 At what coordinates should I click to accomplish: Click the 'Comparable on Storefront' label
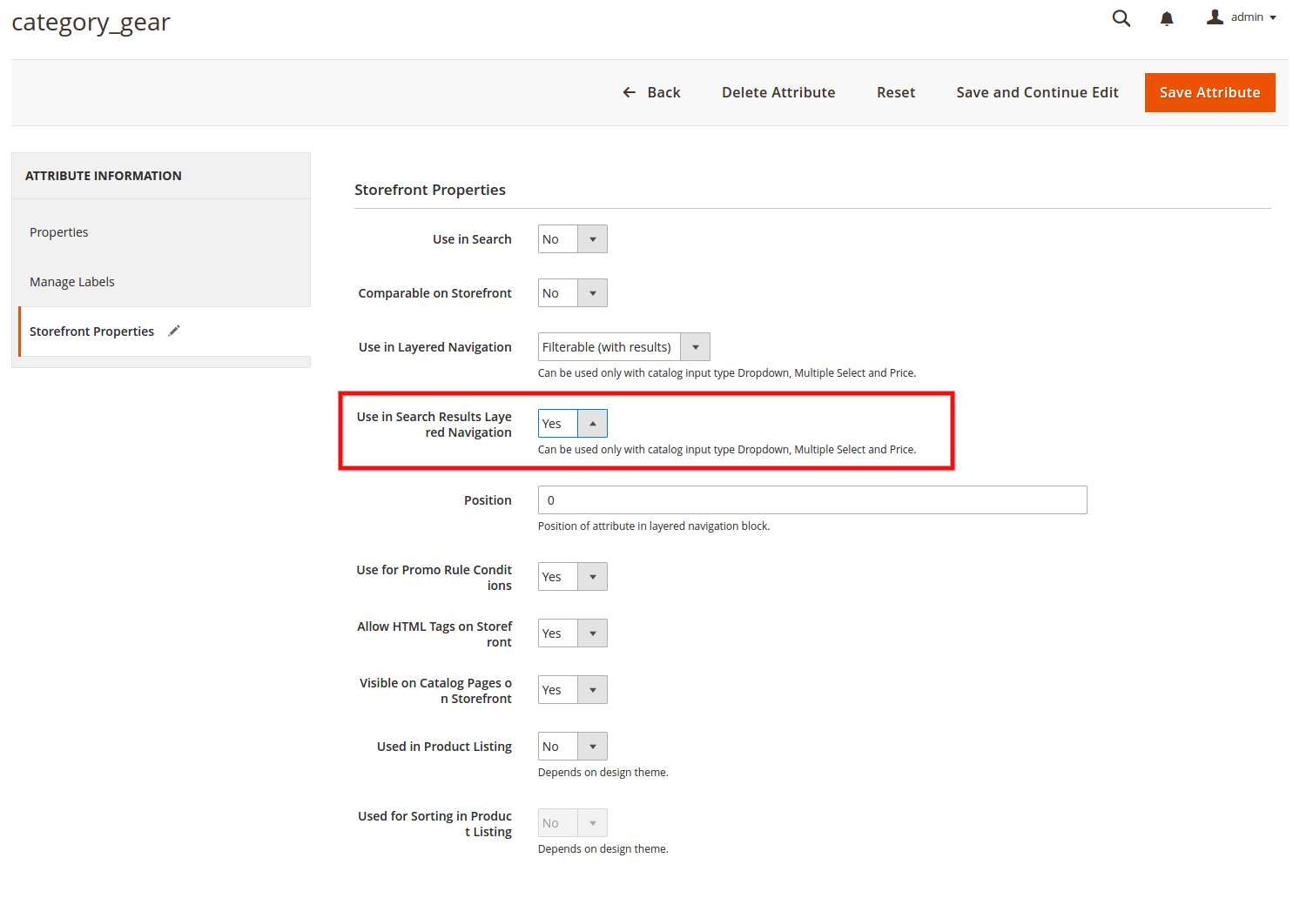(x=435, y=293)
